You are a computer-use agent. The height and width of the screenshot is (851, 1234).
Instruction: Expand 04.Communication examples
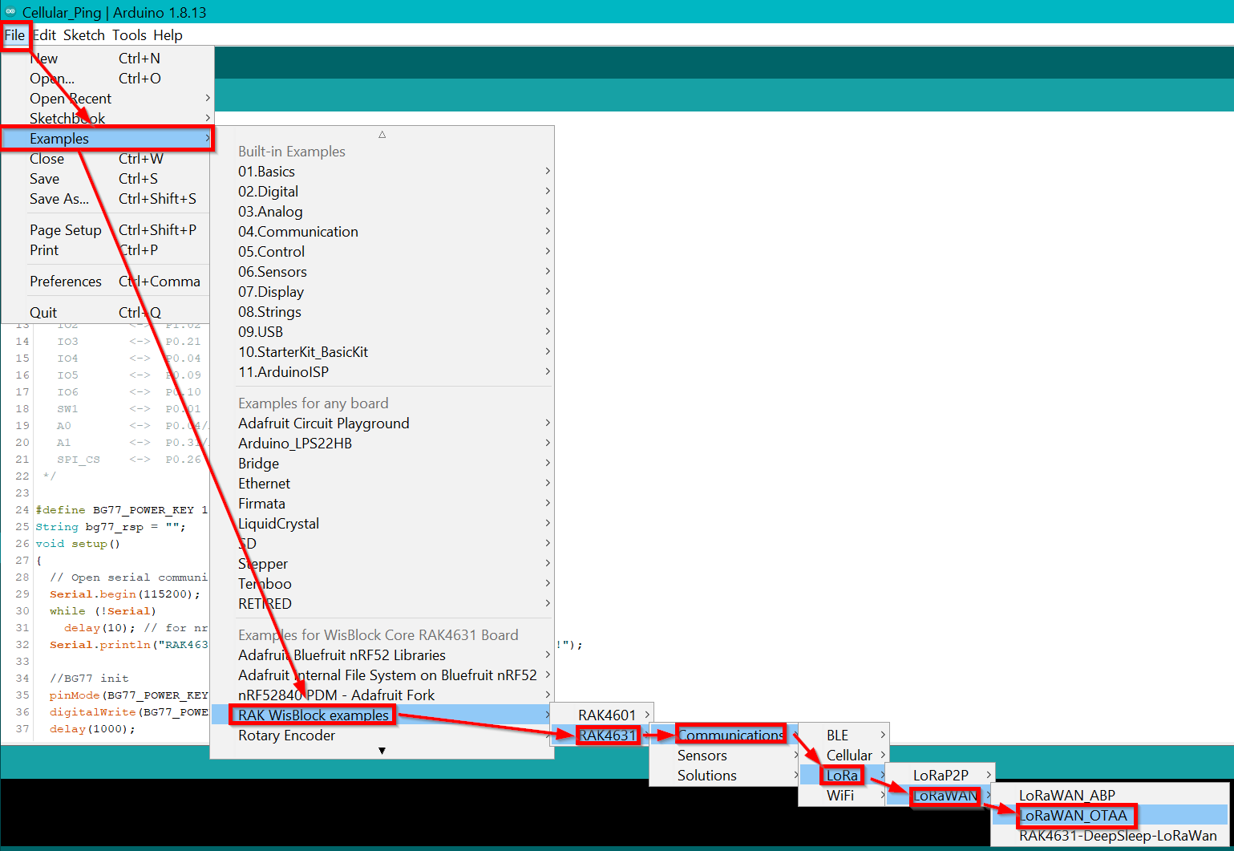tap(382, 232)
